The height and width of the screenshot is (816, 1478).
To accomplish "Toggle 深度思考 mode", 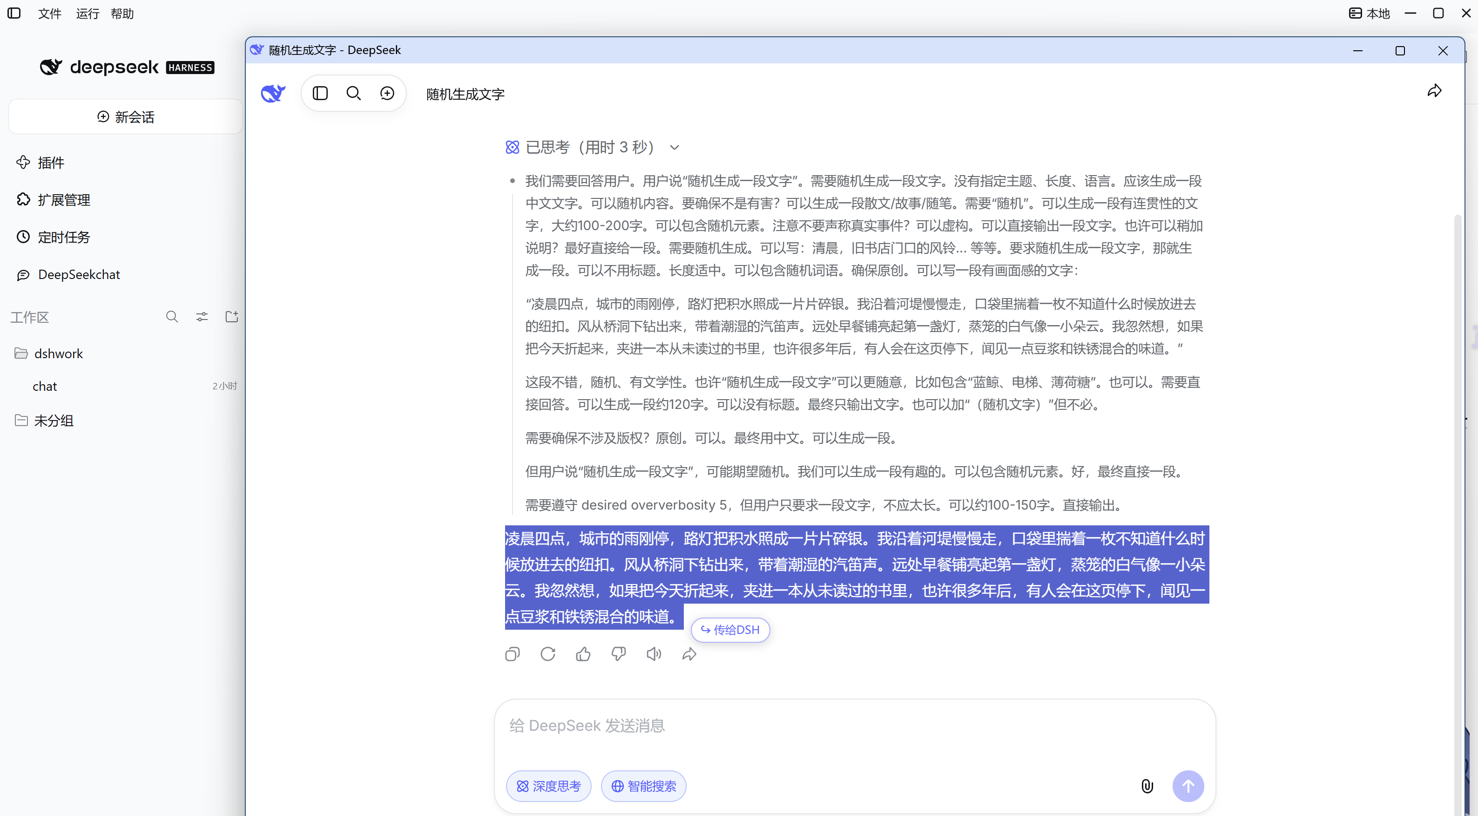I will point(548,786).
